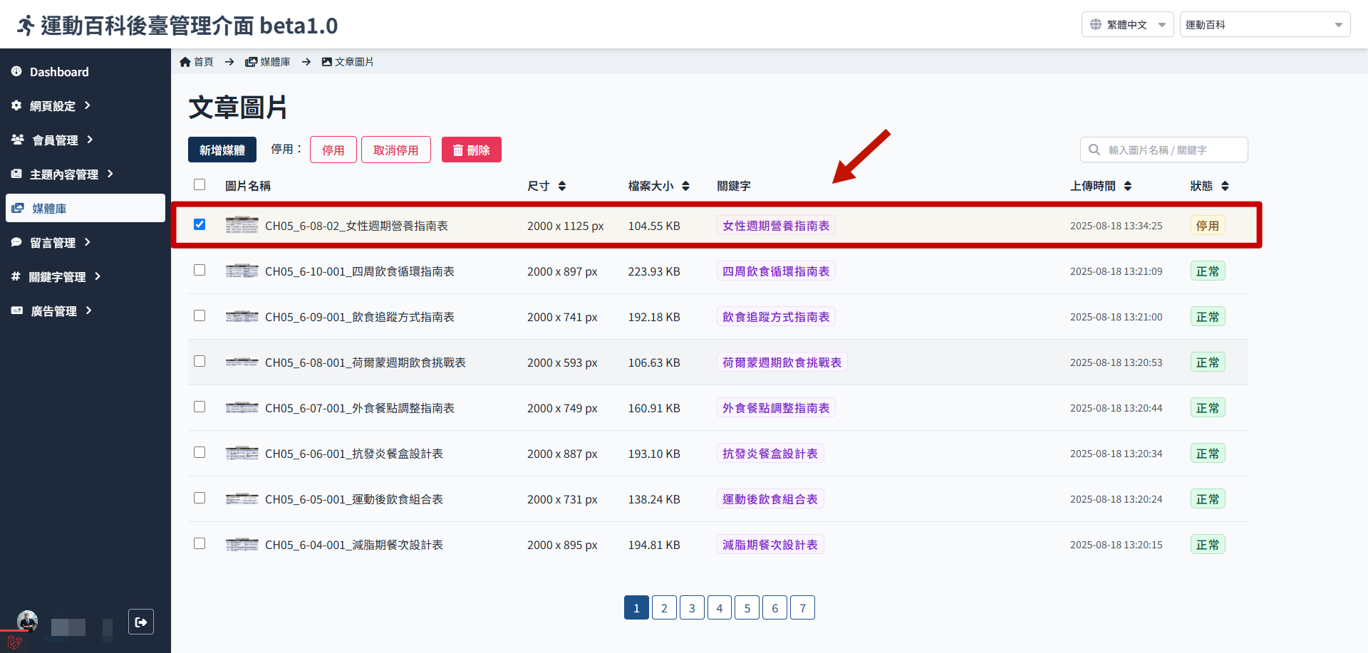
Task: Open thumbnail of CH05_6-10-001 四周飲食循環指南表
Action: (242, 271)
